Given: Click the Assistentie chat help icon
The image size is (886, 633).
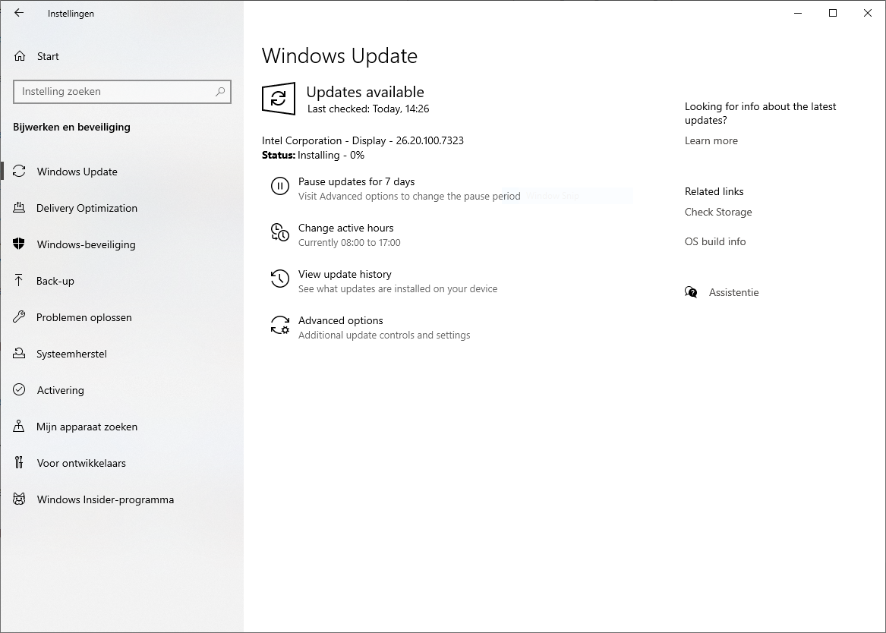Looking at the screenshot, I should point(691,292).
